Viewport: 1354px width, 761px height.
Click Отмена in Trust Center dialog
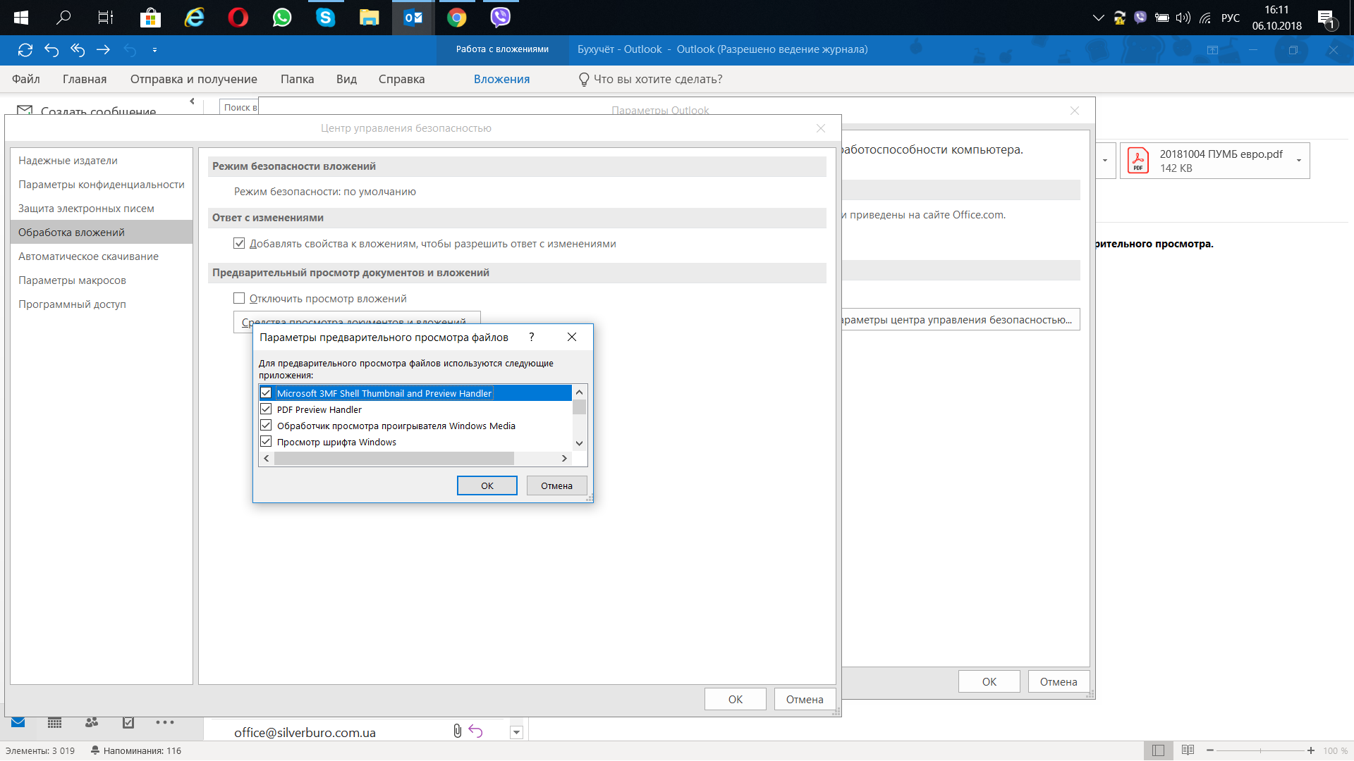805,699
